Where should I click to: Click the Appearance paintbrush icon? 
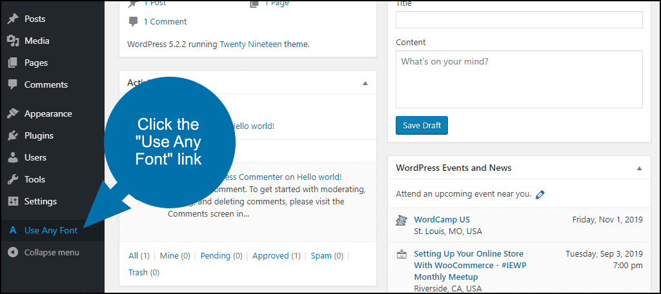coord(12,113)
